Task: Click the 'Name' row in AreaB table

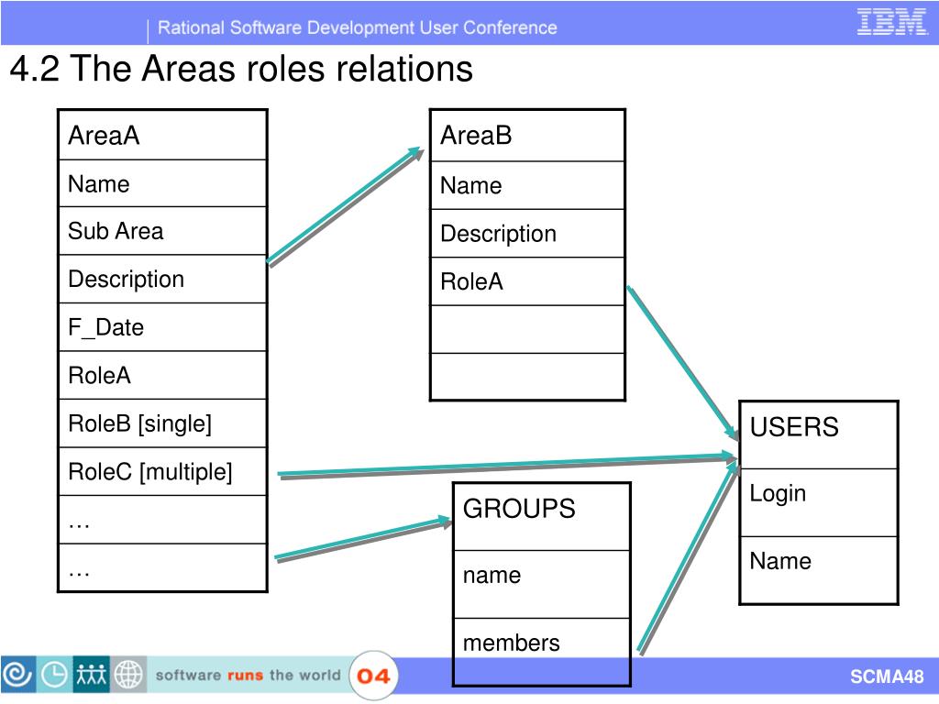Action: pyautogui.click(x=527, y=185)
